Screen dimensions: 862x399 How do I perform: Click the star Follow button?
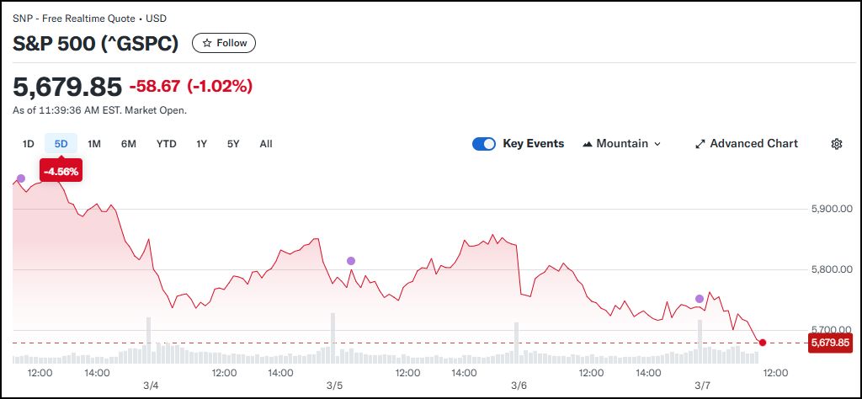coord(224,43)
